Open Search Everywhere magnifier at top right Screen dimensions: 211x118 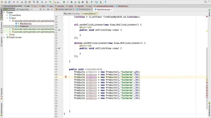click(x=205, y=2)
